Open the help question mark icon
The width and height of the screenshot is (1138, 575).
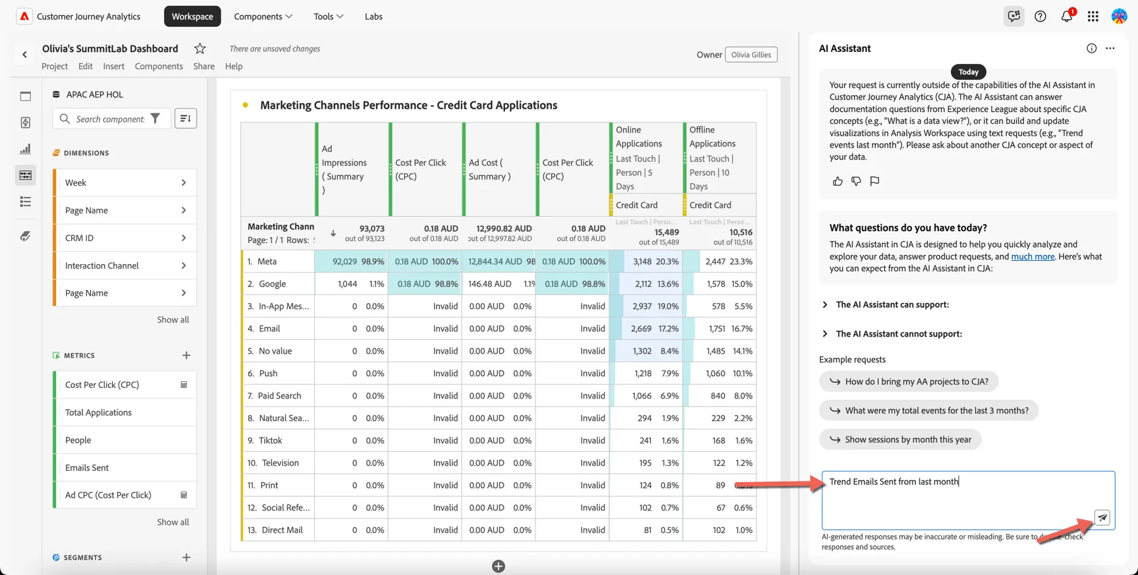coord(1041,16)
